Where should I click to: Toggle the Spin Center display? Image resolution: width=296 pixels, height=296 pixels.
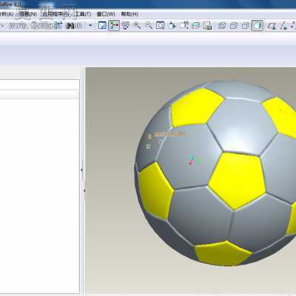click(114, 25)
